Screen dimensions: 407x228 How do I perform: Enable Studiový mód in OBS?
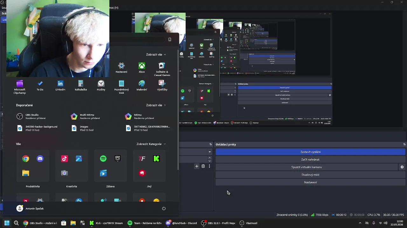pyautogui.click(x=310, y=175)
